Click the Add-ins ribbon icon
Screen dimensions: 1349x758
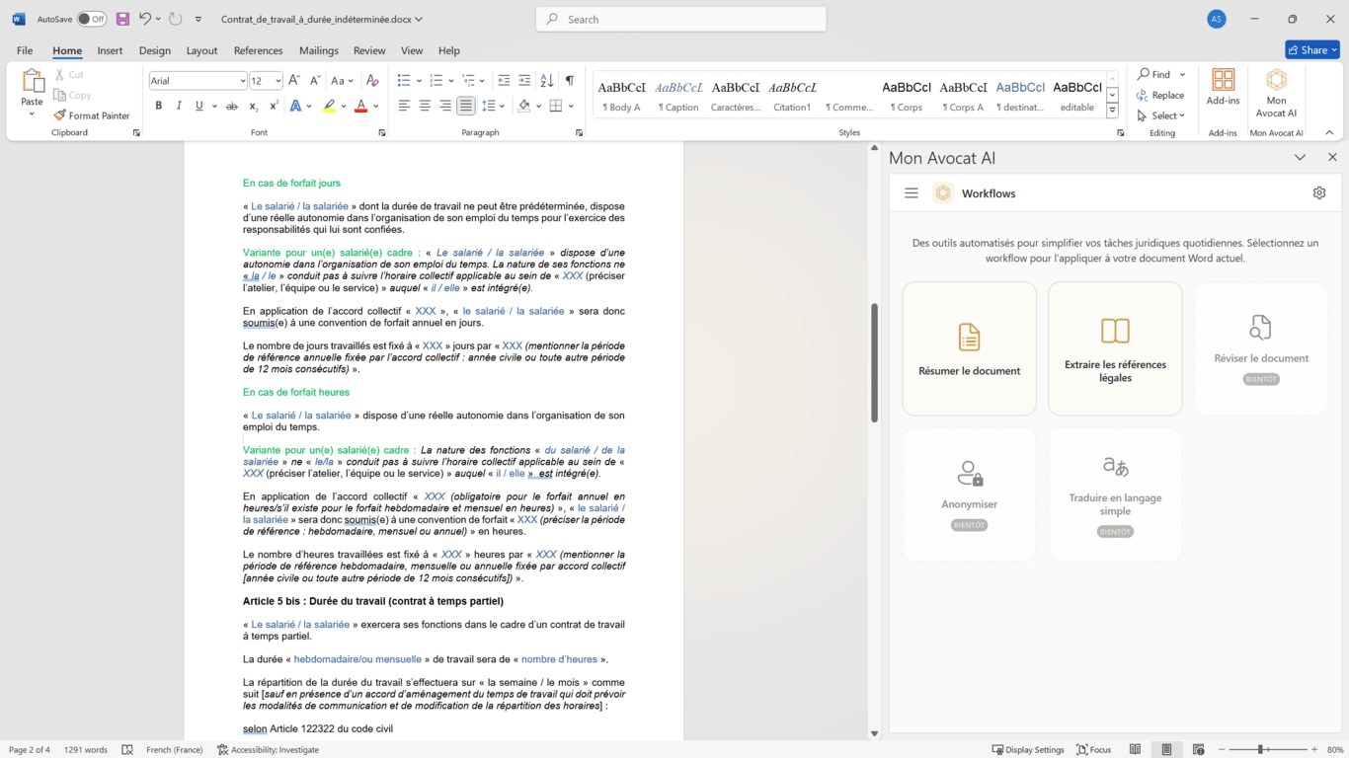point(1223,87)
